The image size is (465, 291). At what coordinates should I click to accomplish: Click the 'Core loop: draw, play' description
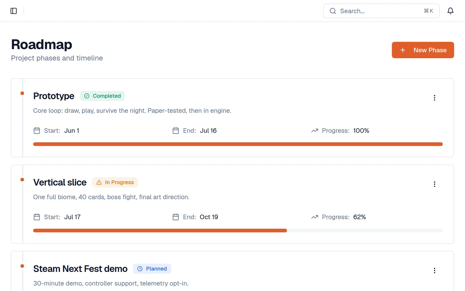click(132, 111)
